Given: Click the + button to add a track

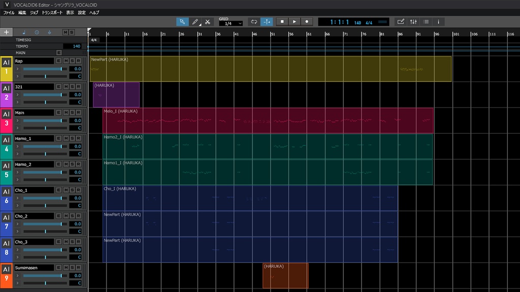Looking at the screenshot, I should pyautogui.click(x=6, y=32).
